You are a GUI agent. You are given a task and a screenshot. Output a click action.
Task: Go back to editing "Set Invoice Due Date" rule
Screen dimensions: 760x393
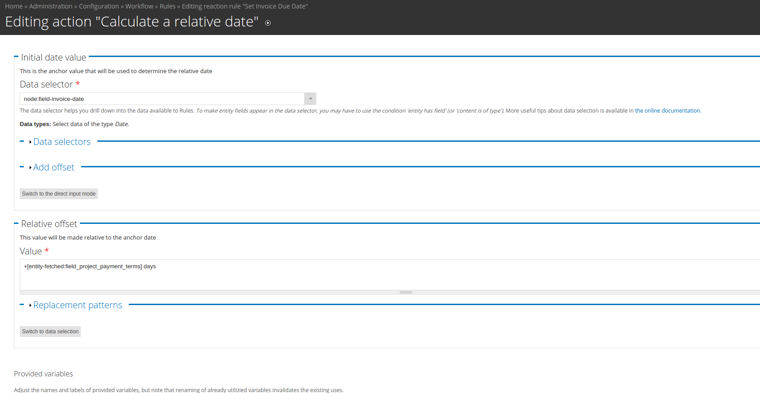(x=245, y=6)
